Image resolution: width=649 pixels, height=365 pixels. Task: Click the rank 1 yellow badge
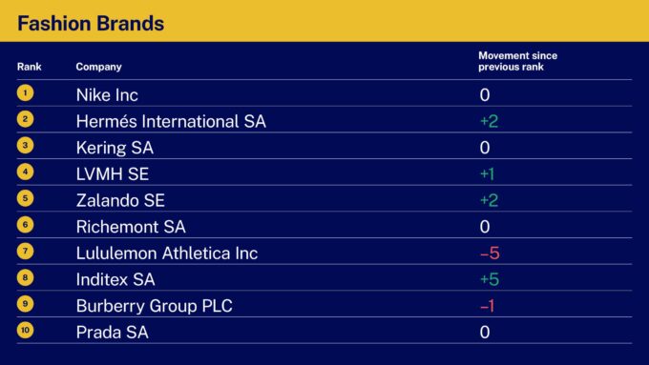[25, 92]
